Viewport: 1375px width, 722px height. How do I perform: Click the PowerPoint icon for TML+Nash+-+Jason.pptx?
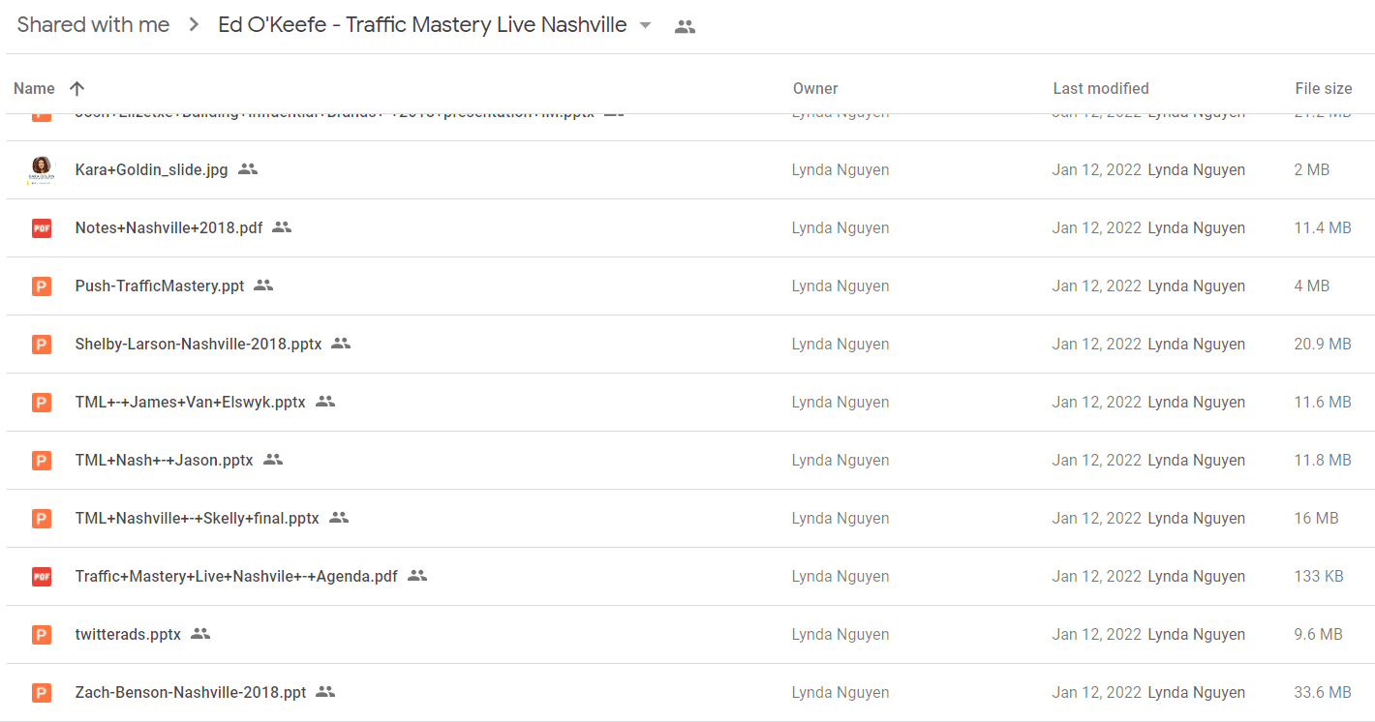click(x=42, y=460)
